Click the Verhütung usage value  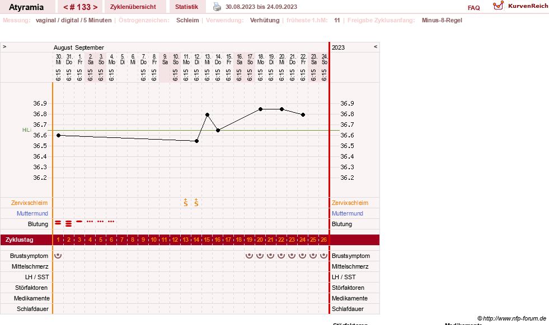pos(265,20)
